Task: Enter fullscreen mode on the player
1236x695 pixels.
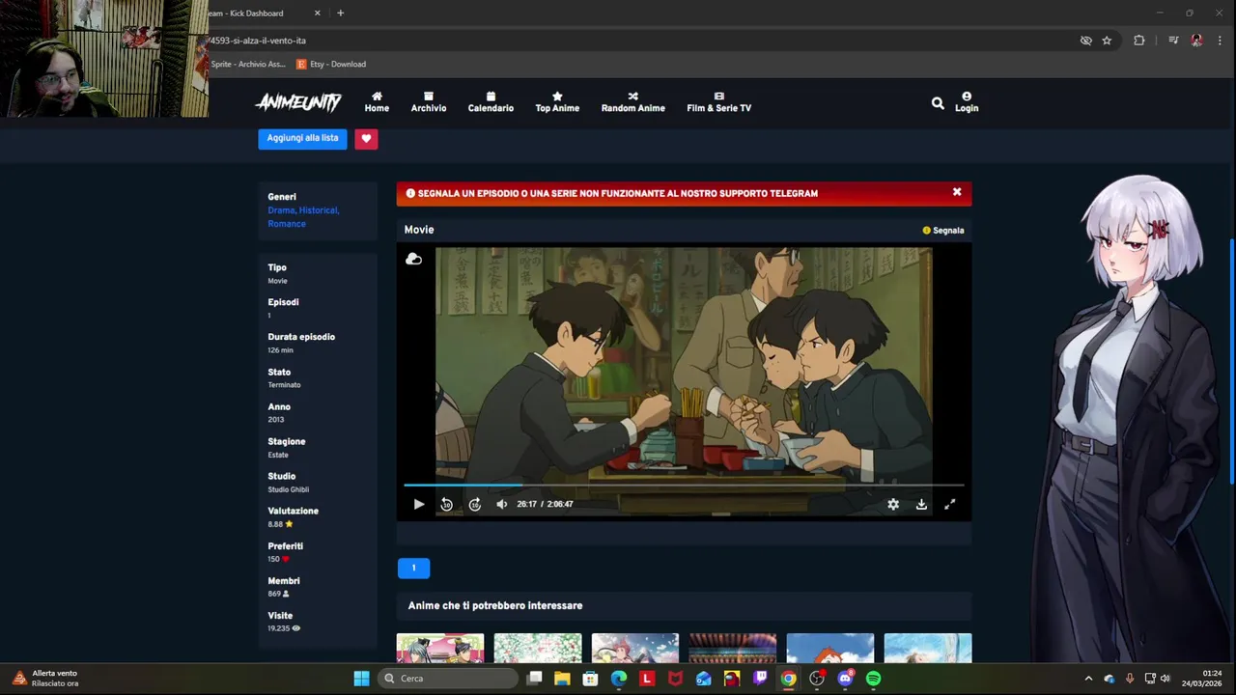Action: (949, 504)
